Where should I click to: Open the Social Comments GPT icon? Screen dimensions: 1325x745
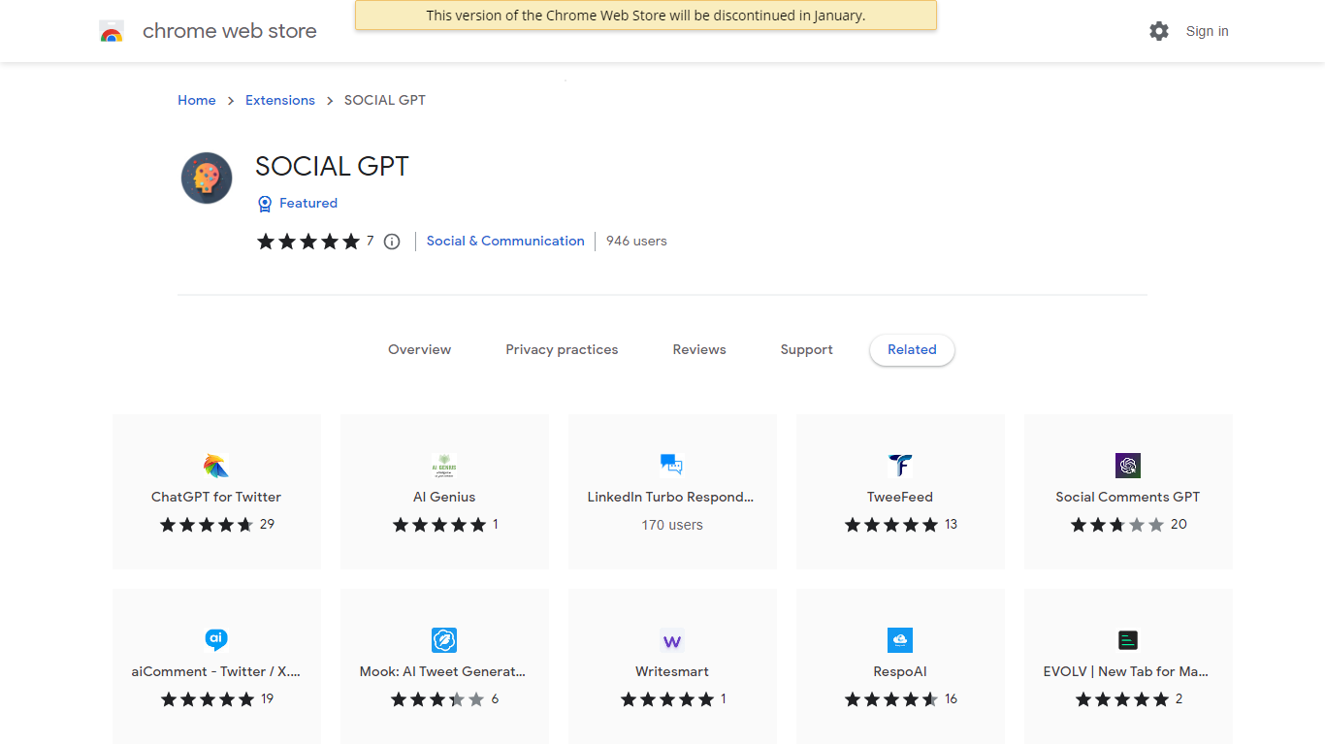coord(1128,466)
